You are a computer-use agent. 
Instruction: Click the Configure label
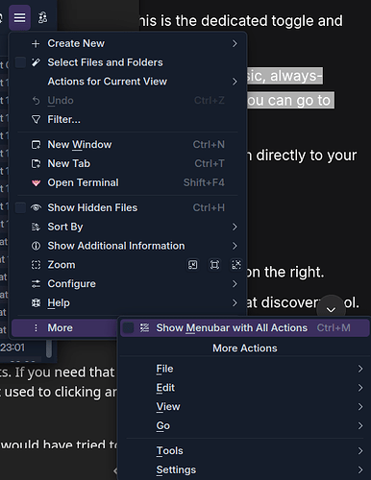[72, 284]
